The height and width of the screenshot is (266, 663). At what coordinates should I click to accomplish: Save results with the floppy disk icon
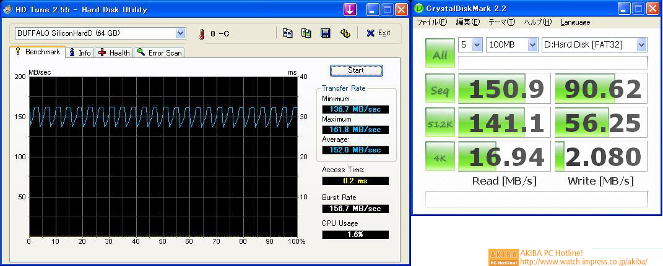pyautogui.click(x=325, y=33)
